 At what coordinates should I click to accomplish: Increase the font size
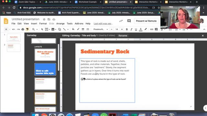pos(122,29)
